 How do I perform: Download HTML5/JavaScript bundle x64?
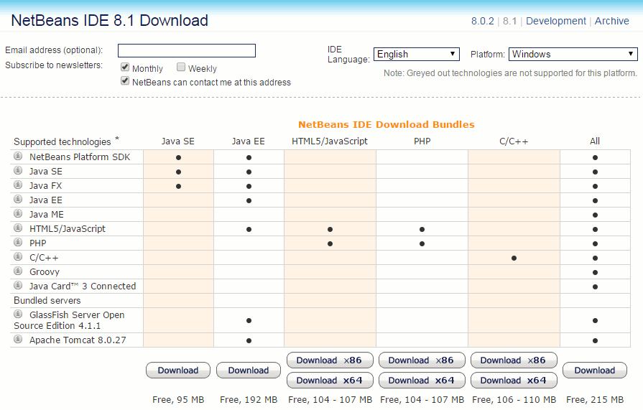pyautogui.click(x=330, y=381)
